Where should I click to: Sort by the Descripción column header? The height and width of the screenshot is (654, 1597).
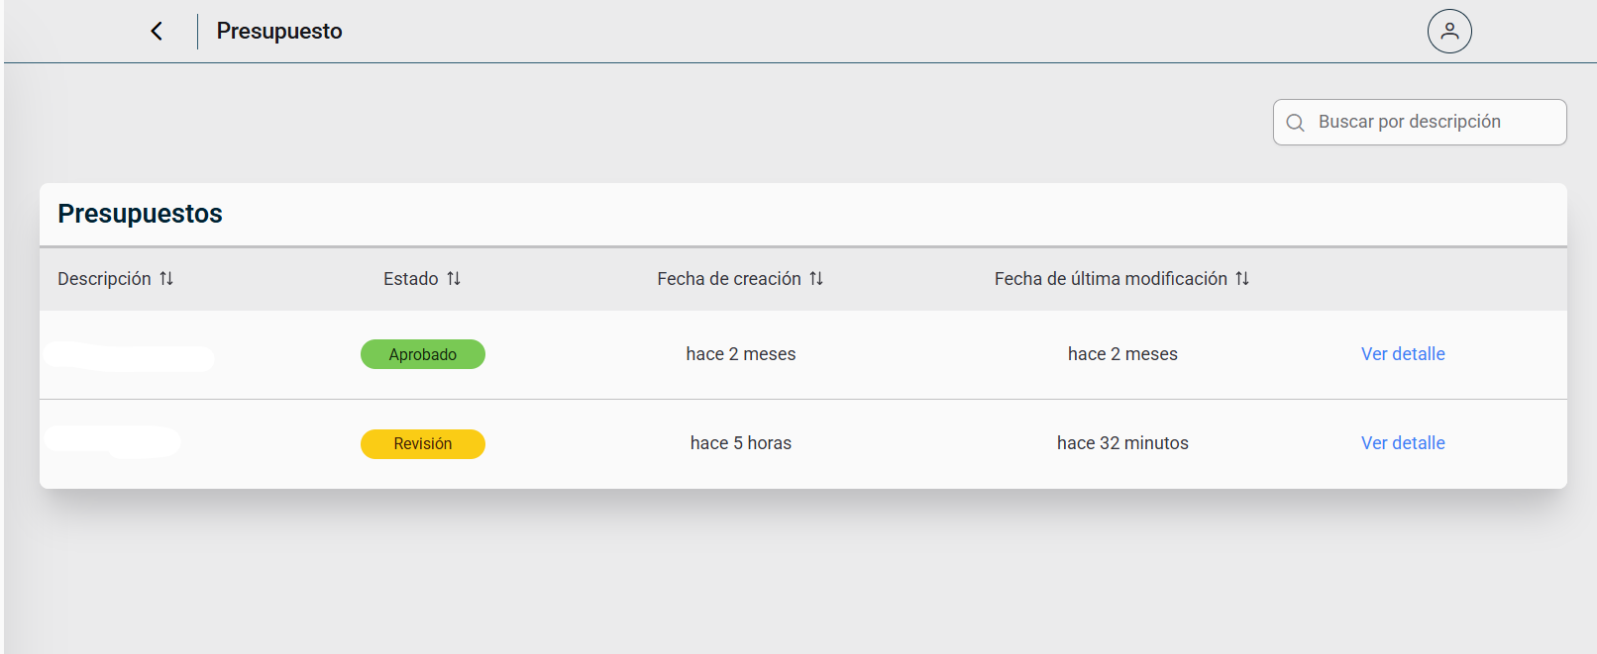click(104, 279)
